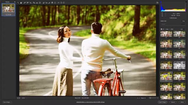Apply the black-and-white profile thumbnail

coord(179,65)
